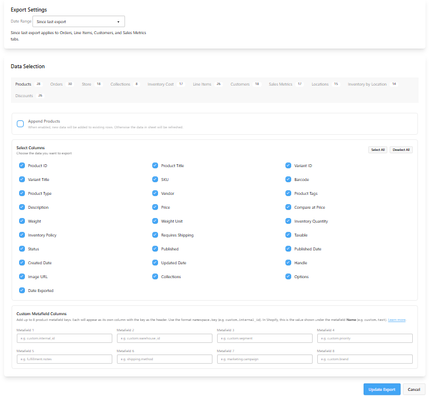Uncheck the Vendor column
This screenshot has height=399, width=429.
[155, 194]
